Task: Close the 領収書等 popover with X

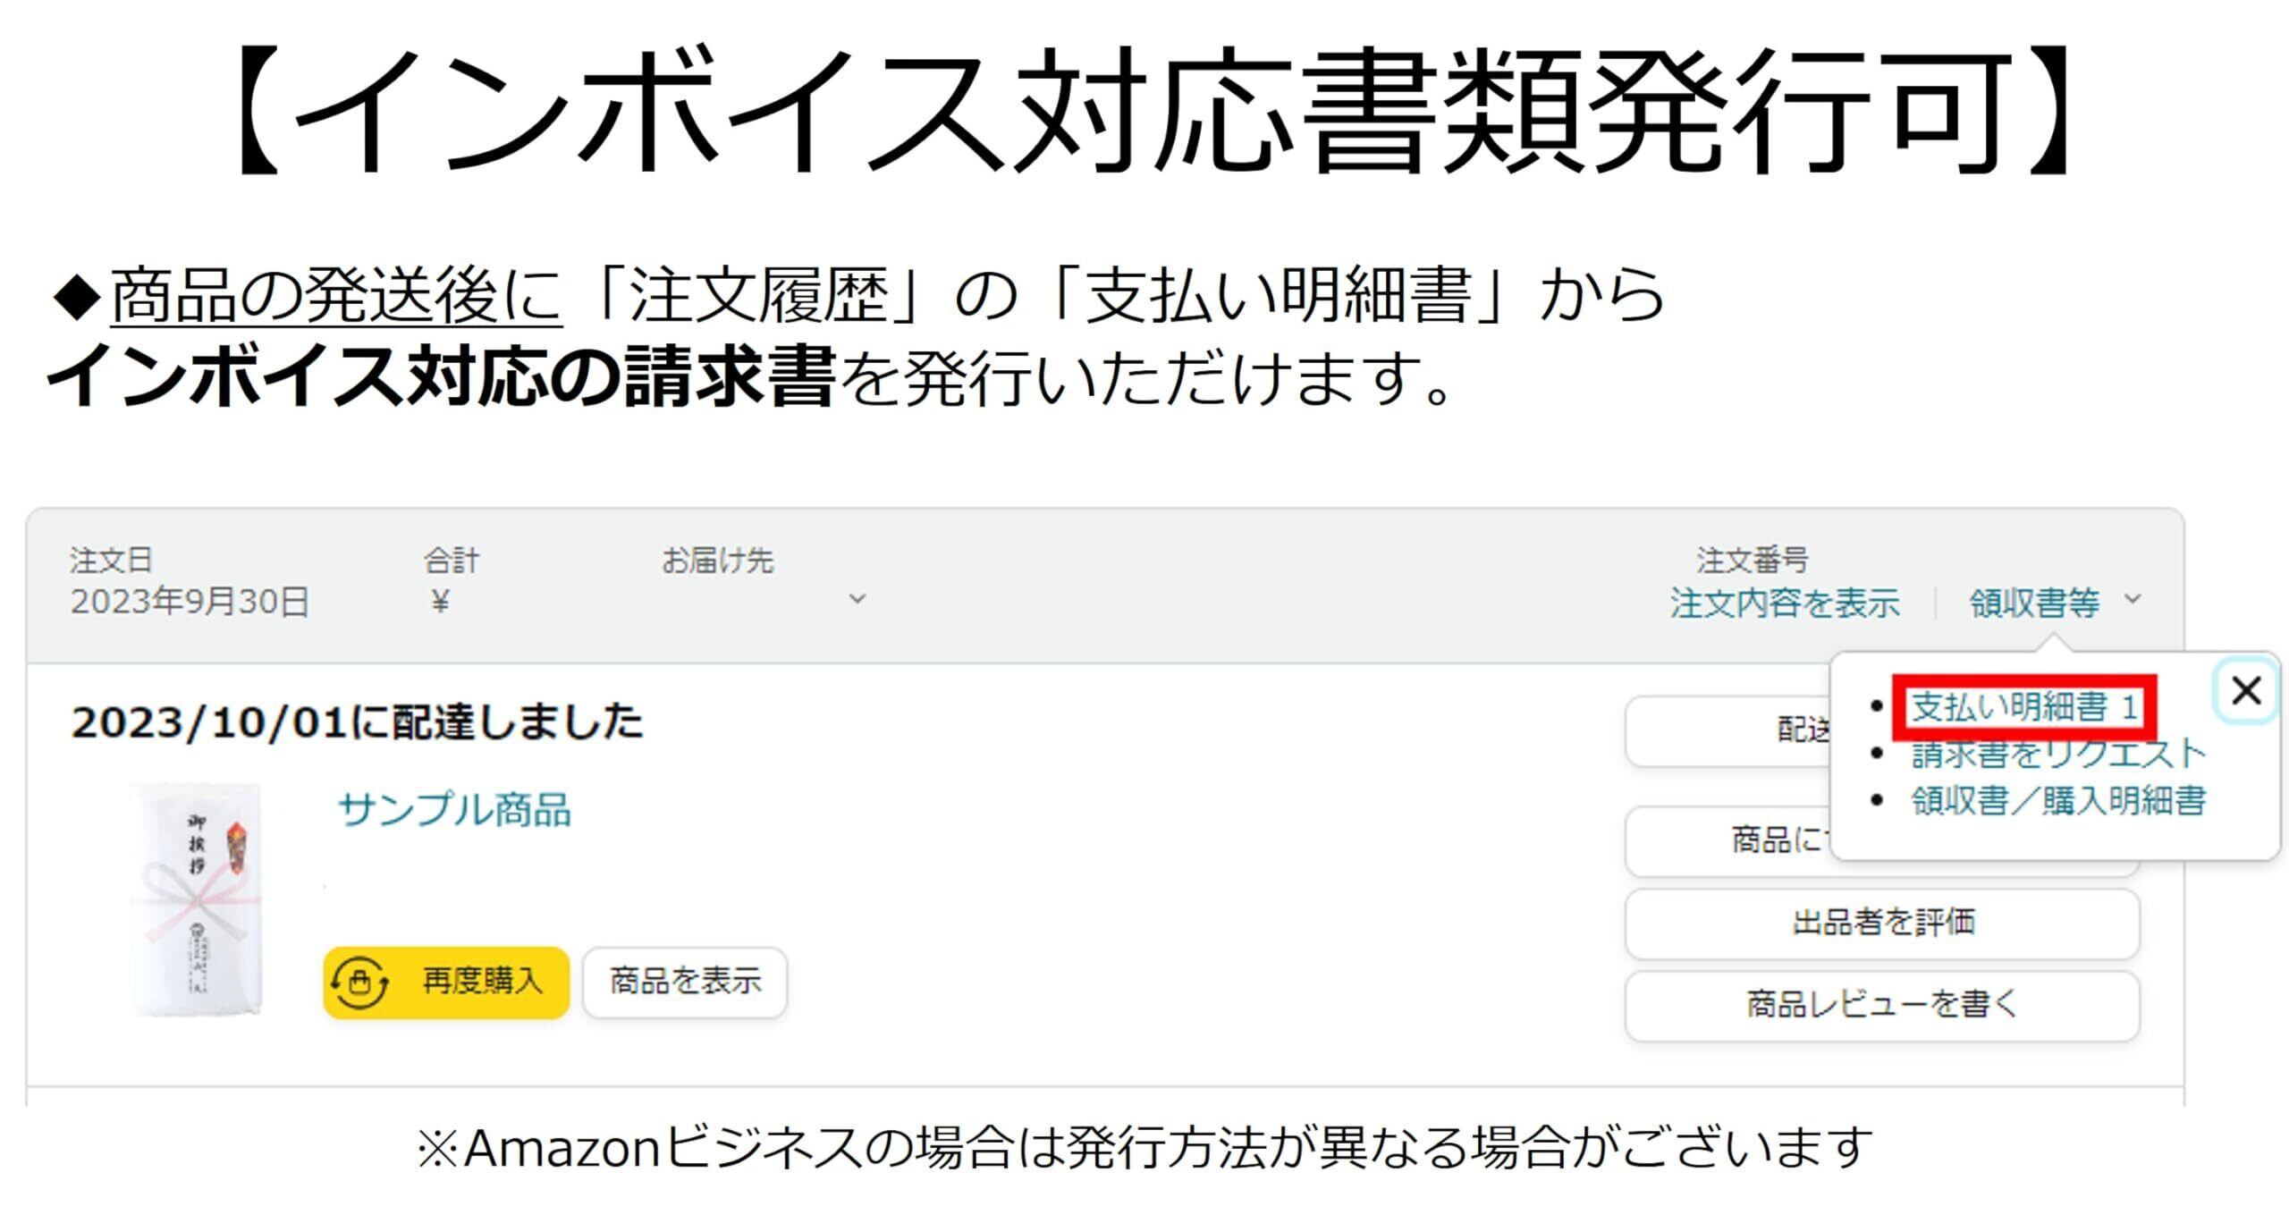Action: [2245, 691]
